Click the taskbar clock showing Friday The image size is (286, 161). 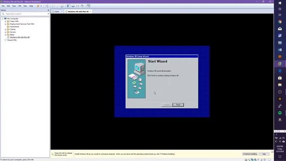point(280,149)
